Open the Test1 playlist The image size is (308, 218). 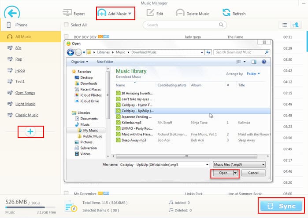(x=20, y=81)
